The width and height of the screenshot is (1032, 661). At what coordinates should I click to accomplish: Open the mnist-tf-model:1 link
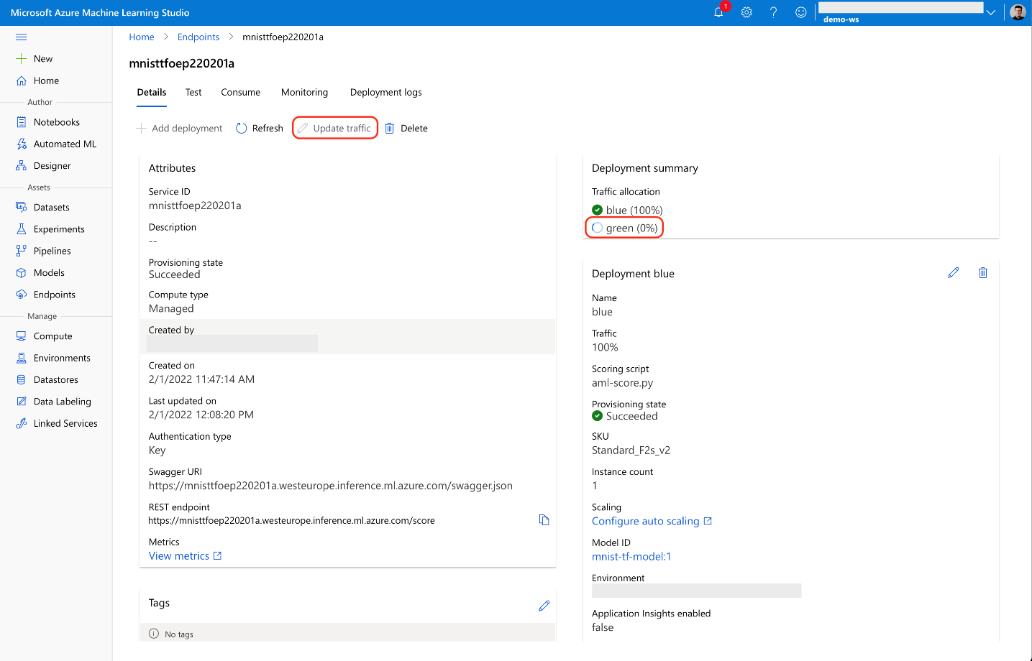(x=631, y=557)
